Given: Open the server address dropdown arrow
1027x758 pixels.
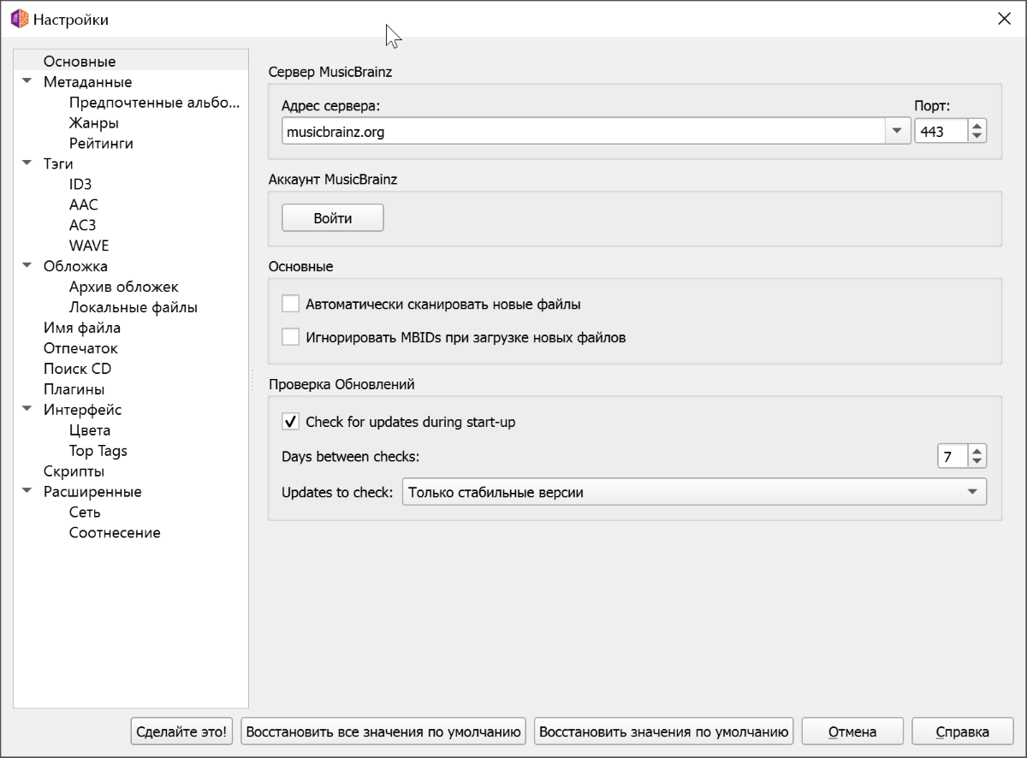Looking at the screenshot, I should click(x=897, y=131).
